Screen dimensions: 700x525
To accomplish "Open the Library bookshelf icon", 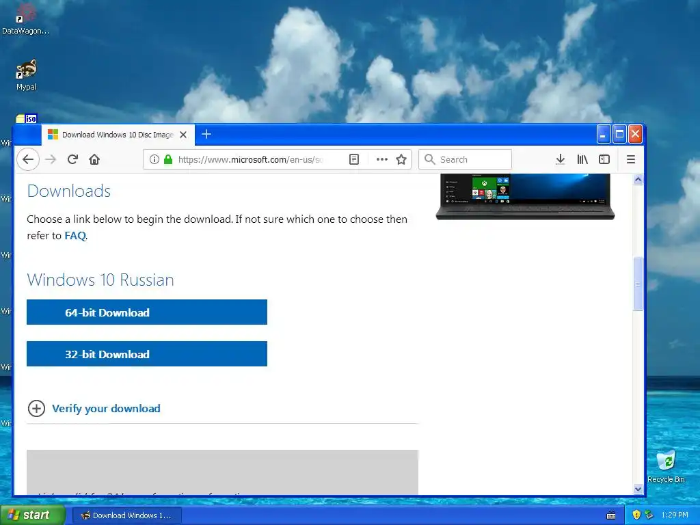I will click(582, 159).
